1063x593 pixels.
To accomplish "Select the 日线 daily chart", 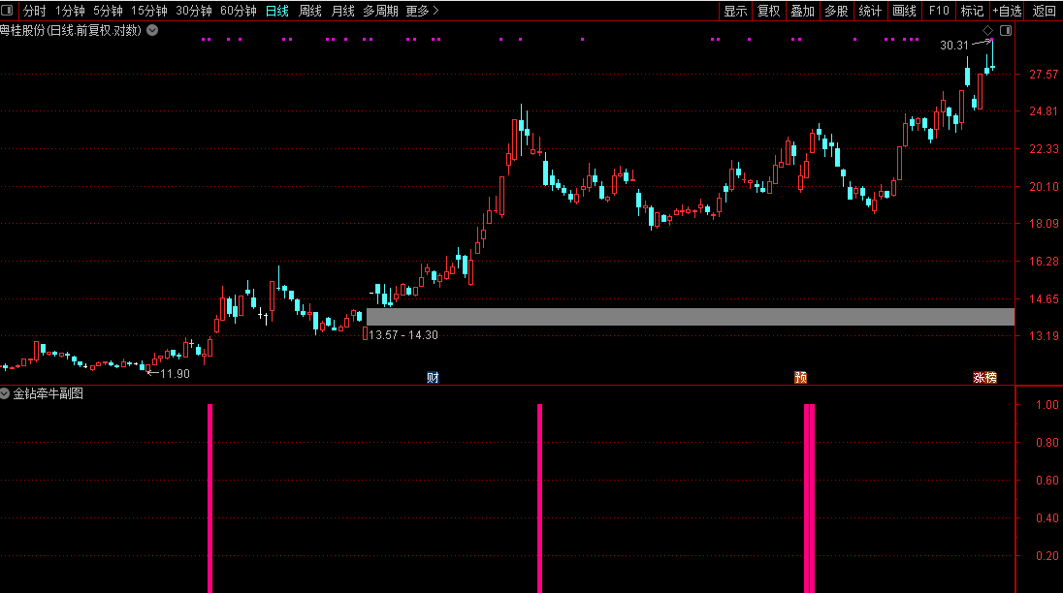I will (x=277, y=11).
